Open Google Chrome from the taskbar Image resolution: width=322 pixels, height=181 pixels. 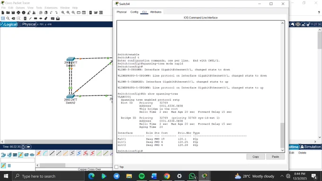[x=167, y=176]
